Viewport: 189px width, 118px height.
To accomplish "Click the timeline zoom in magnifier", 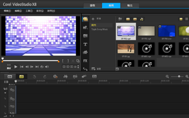I will coord(187,76).
